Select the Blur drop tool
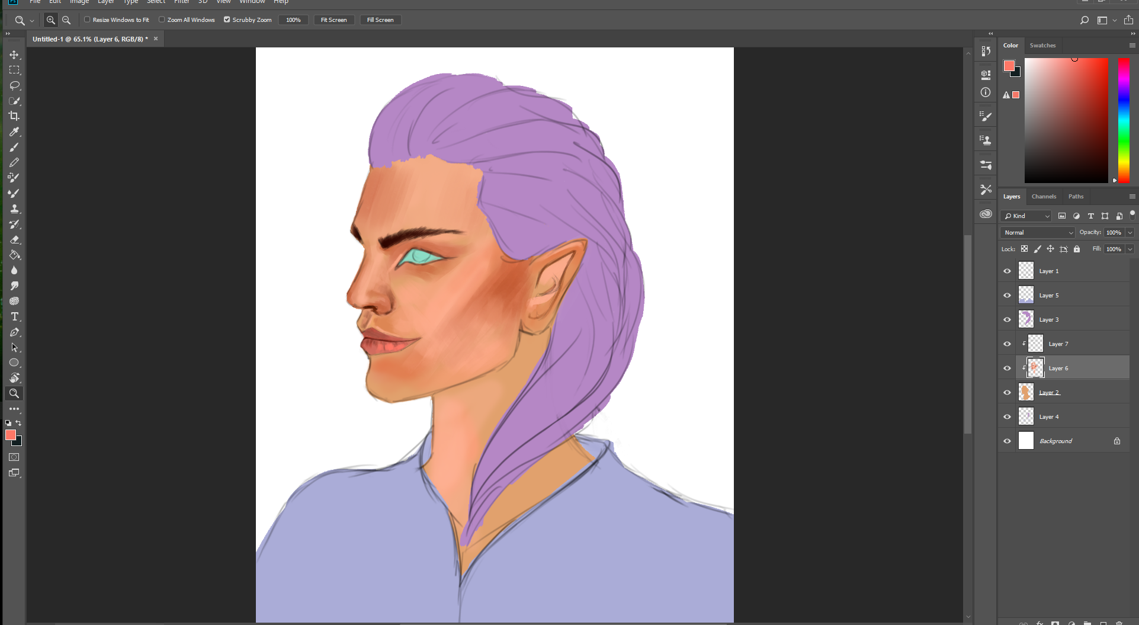The height and width of the screenshot is (625, 1139). 14,270
